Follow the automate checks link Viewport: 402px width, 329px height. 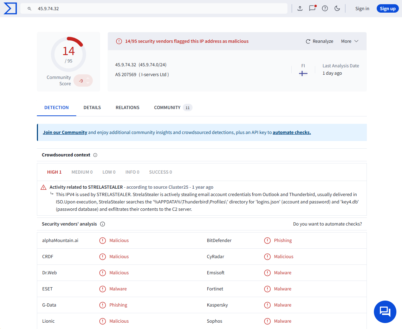click(x=292, y=132)
